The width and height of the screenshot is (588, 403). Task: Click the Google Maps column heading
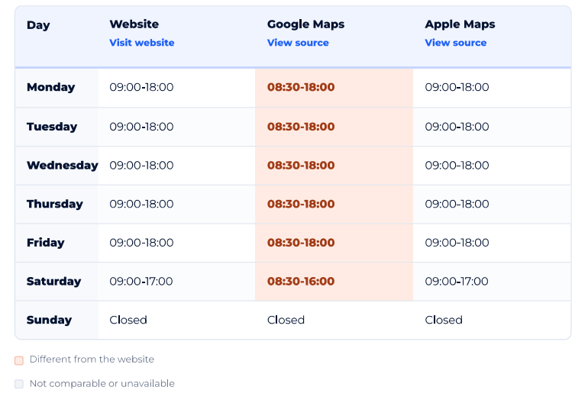coord(305,24)
